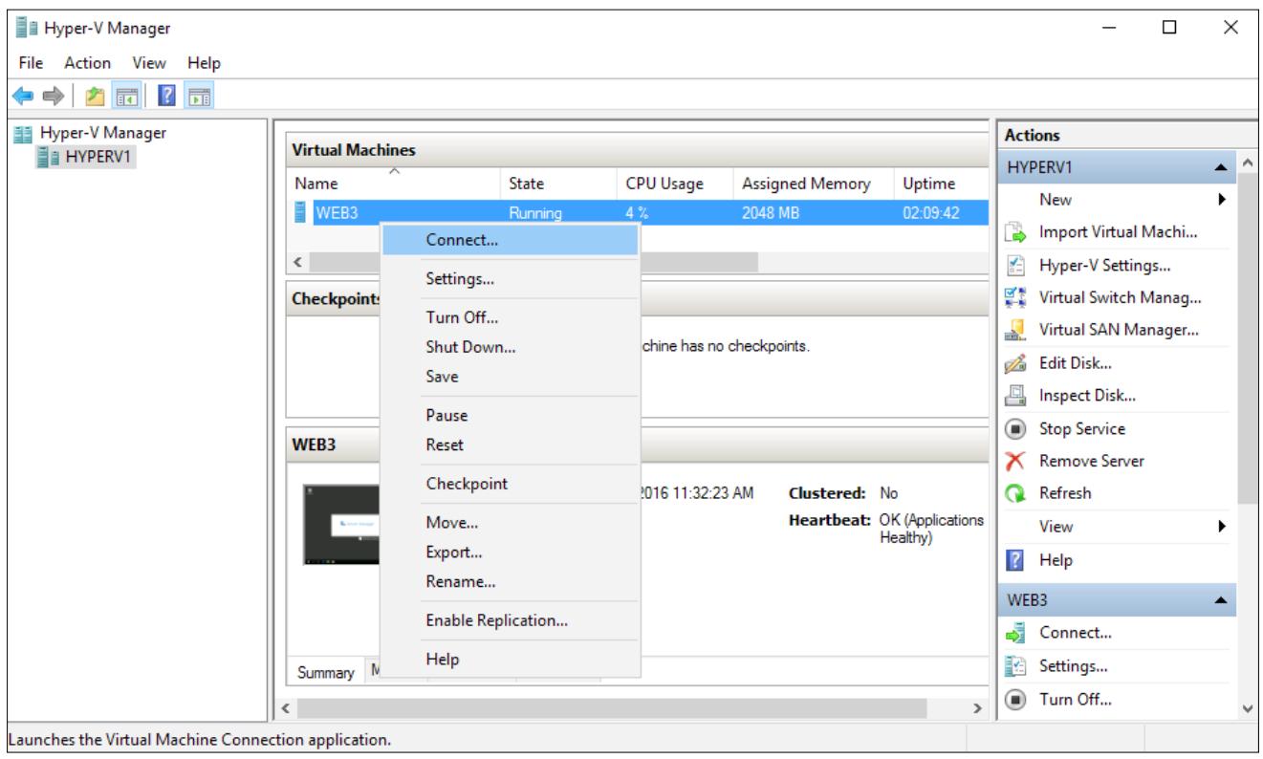Choose Connect... from the context menu

[509, 241]
